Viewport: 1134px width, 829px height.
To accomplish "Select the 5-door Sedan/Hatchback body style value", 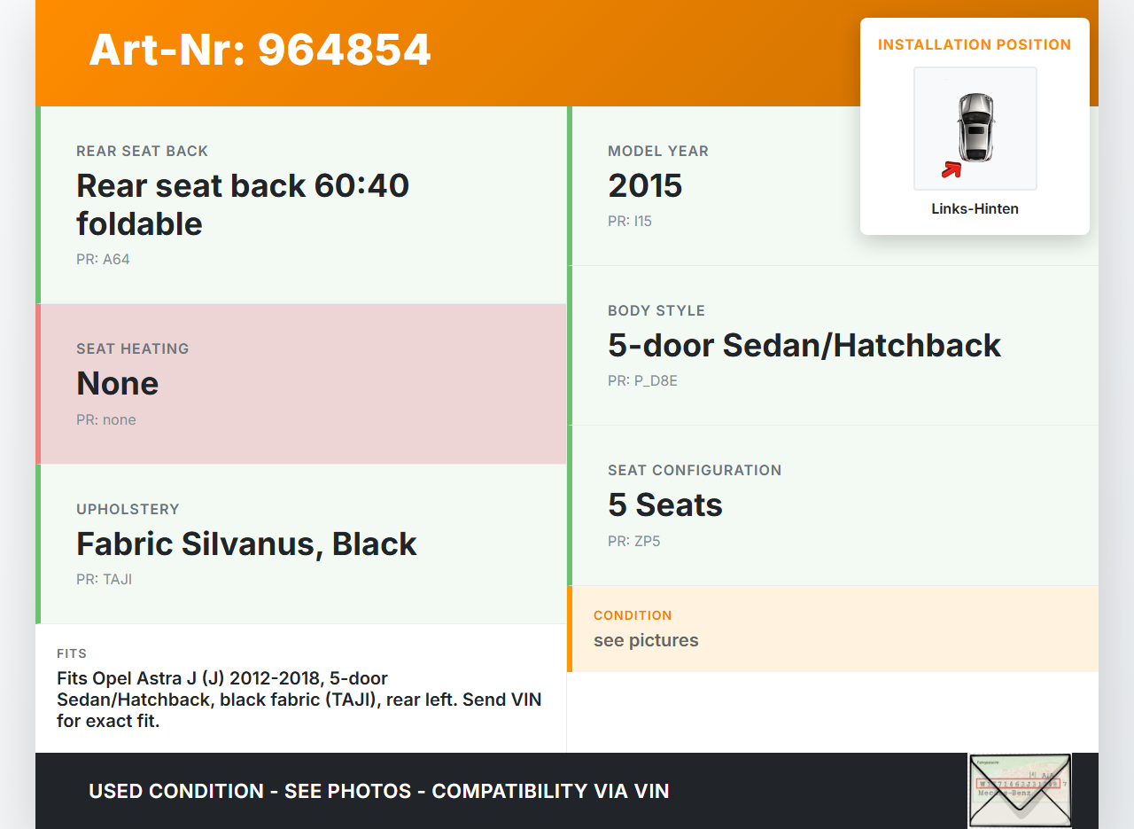I will pyautogui.click(x=804, y=345).
